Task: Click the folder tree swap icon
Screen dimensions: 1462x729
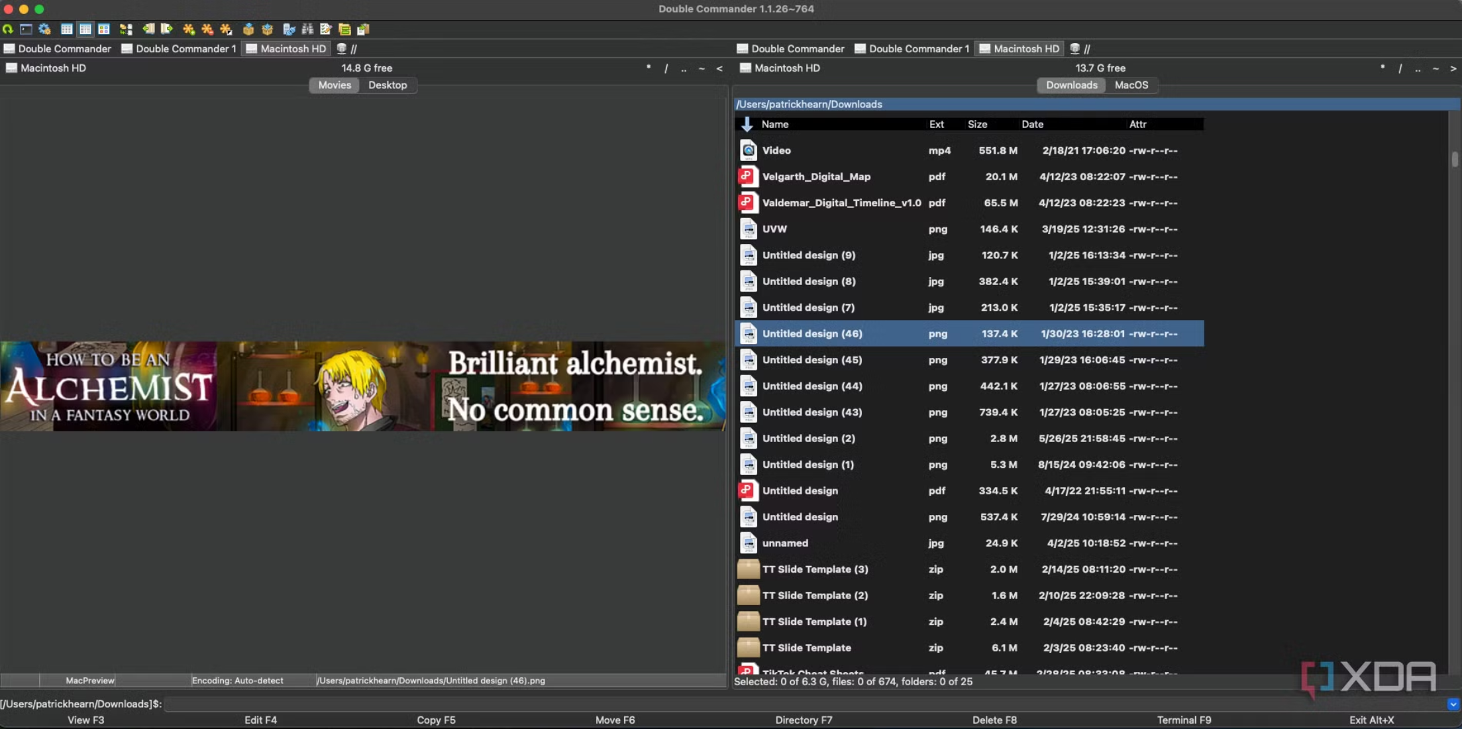Action: pyautogui.click(x=126, y=29)
